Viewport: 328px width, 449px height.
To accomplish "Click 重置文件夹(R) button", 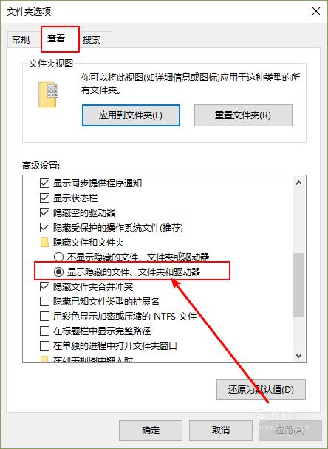I will pos(243,115).
